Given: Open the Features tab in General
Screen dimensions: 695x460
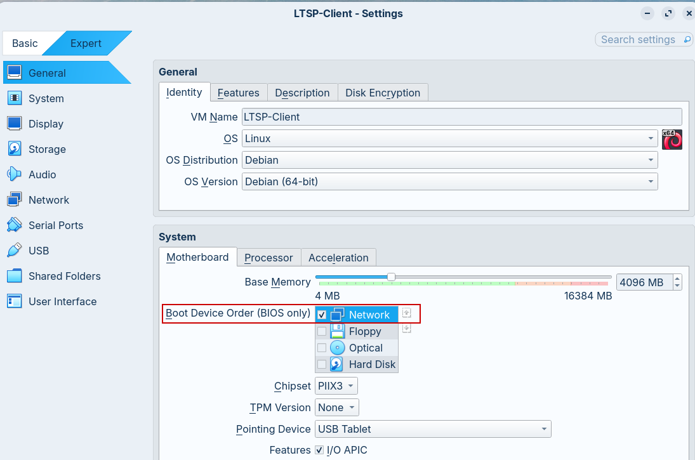Looking at the screenshot, I should [x=239, y=93].
